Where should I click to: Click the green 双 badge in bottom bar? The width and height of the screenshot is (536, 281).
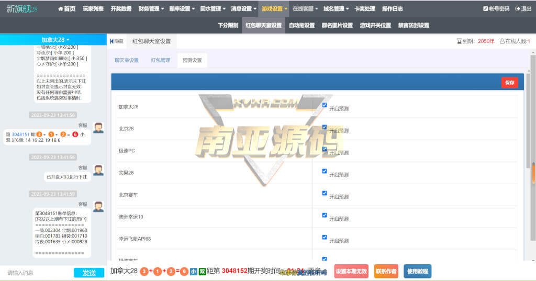pos(202,271)
